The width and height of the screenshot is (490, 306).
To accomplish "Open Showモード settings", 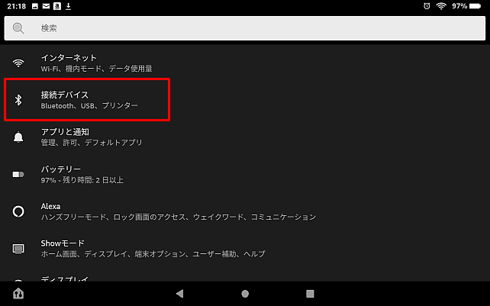I will point(245,248).
